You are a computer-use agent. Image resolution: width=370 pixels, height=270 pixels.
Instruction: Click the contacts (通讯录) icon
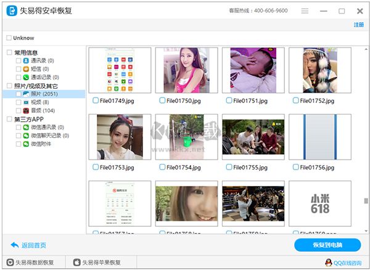pos(26,61)
